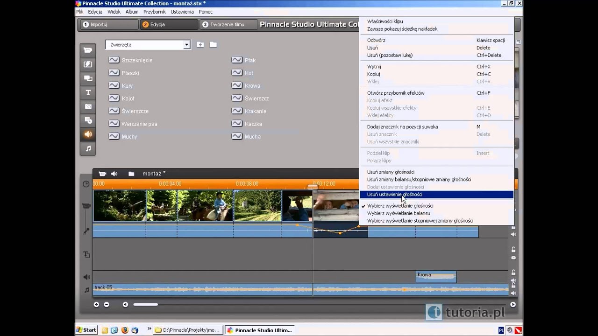Click the music track note header icon
This screenshot has height=336, width=598.
(86, 290)
